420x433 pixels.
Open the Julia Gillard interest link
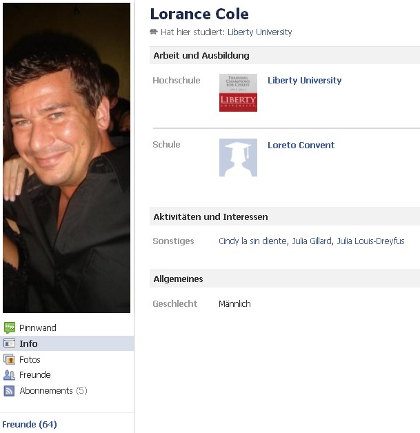click(x=312, y=241)
